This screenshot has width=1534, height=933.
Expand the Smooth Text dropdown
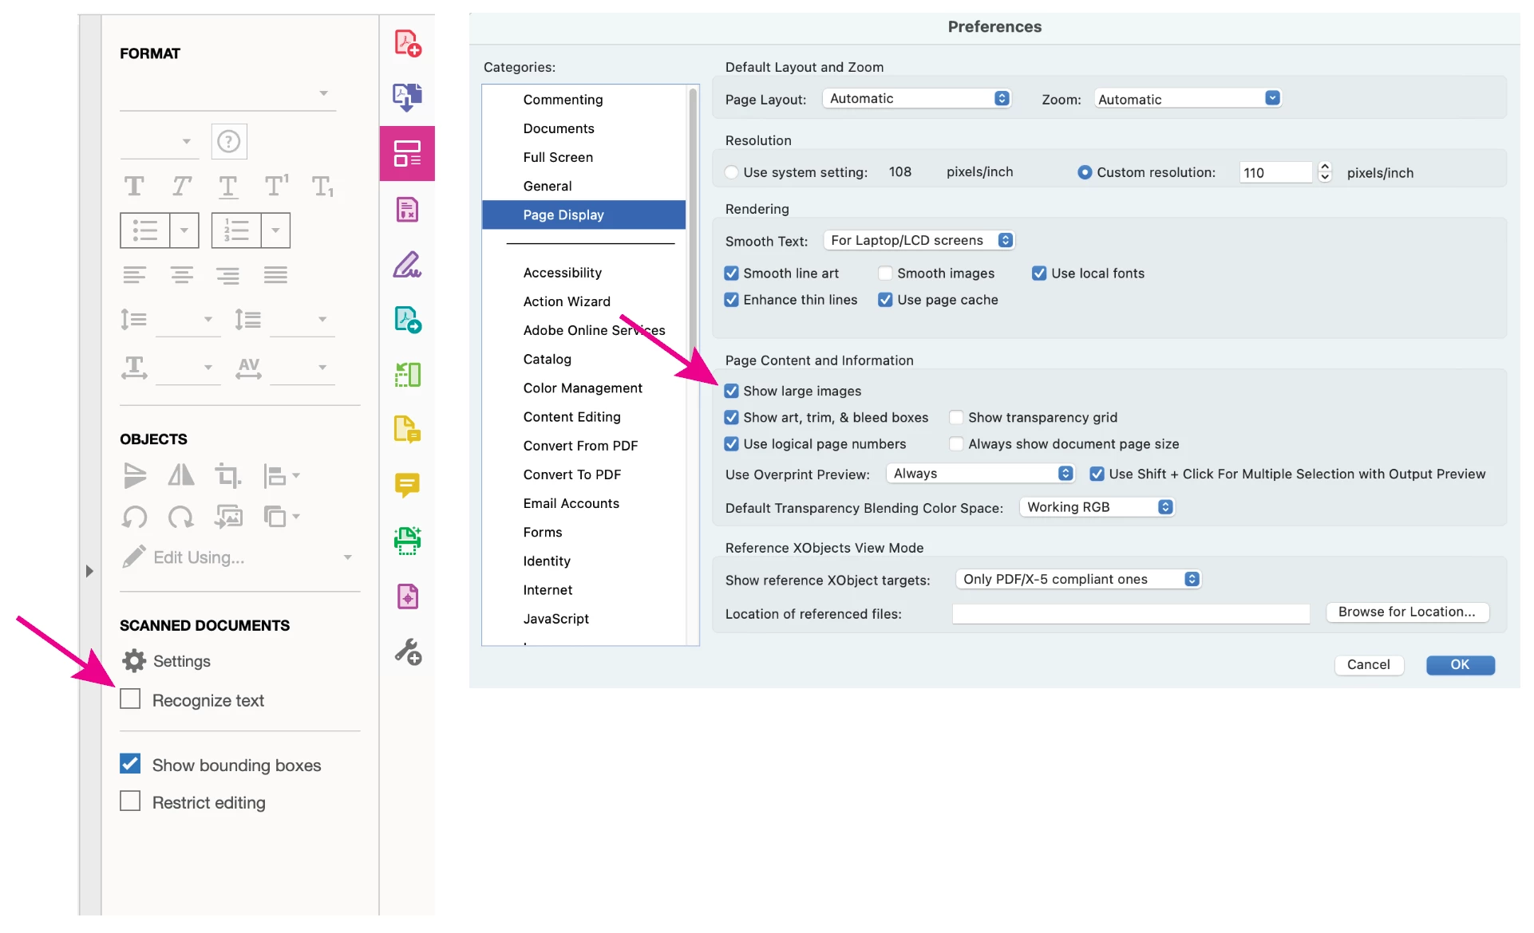919,240
